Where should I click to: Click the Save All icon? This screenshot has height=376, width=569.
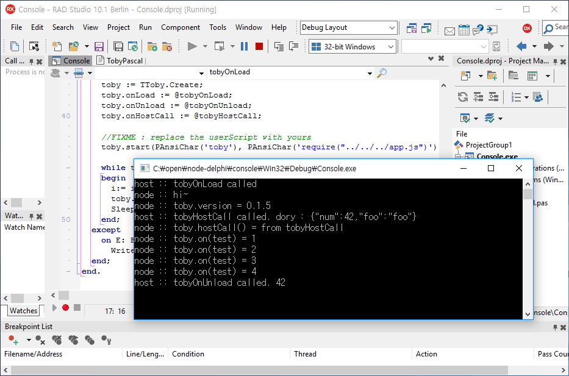pos(118,46)
